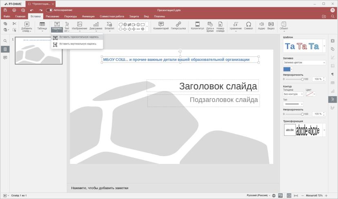Insert Дата и время

(210, 27)
